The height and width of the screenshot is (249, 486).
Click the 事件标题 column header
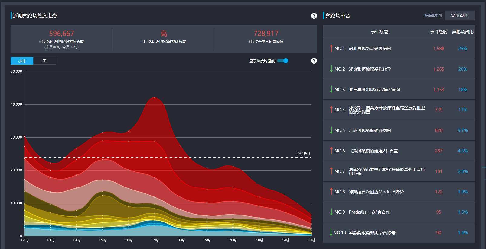click(379, 32)
